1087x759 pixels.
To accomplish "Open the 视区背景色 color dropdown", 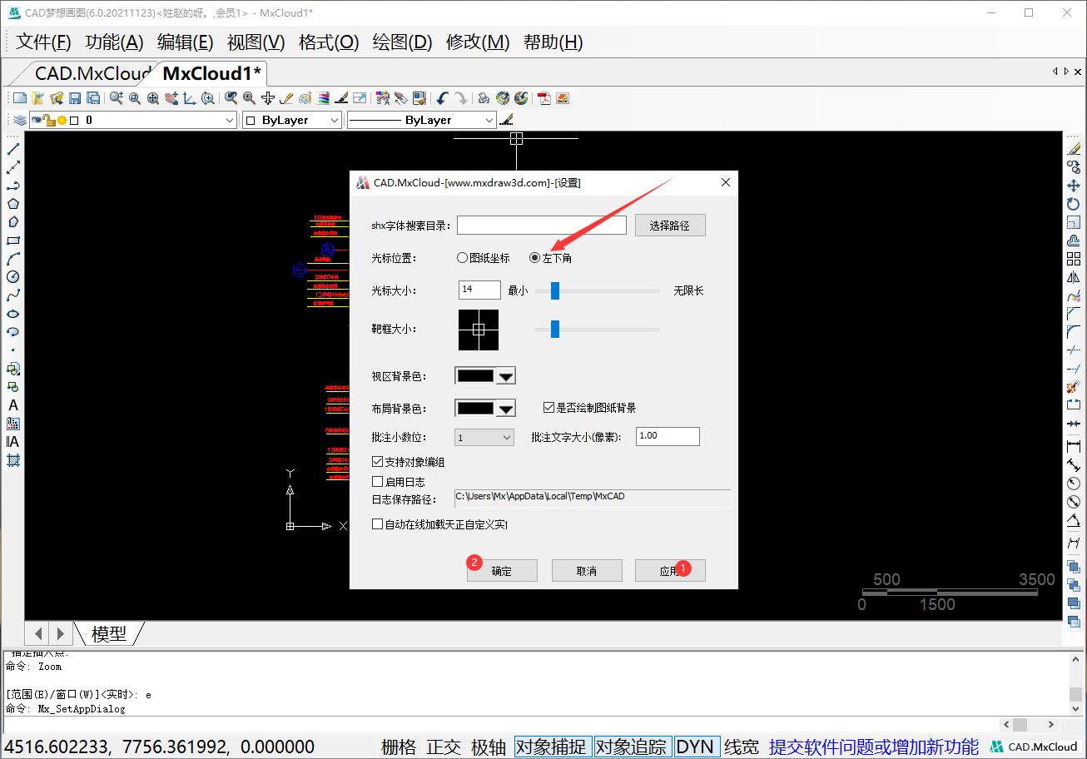I will pos(504,375).
